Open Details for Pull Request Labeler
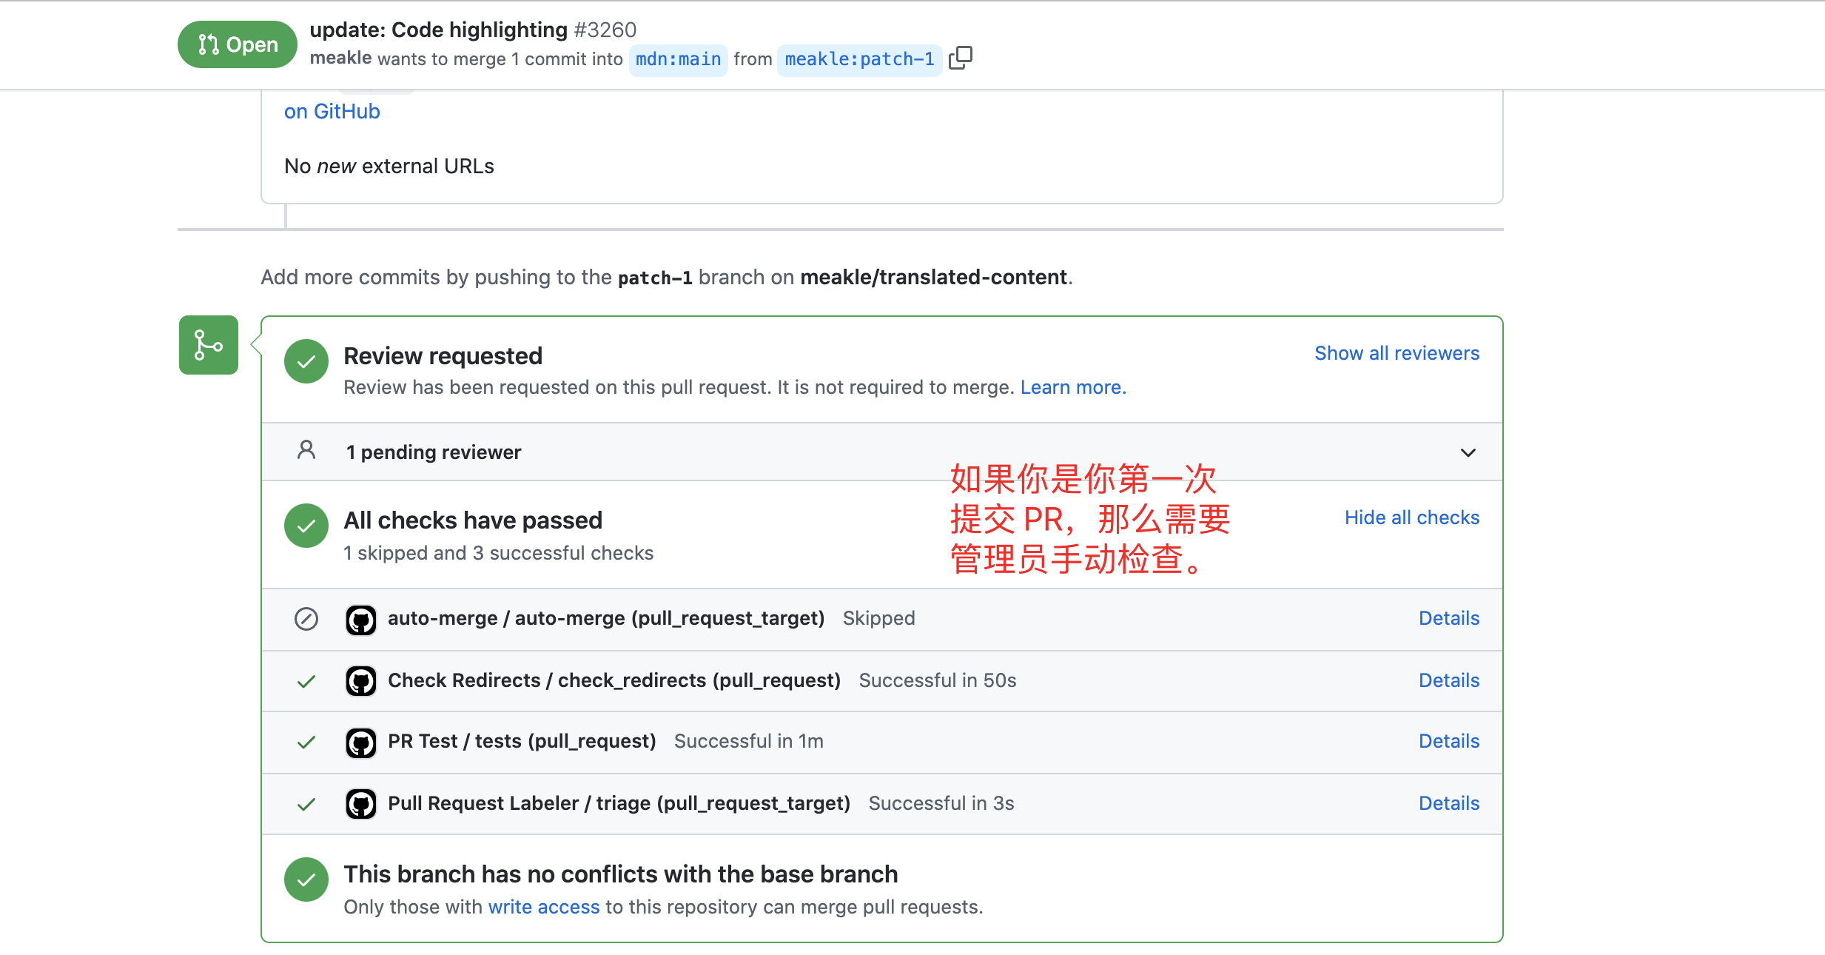This screenshot has height=955, width=1825. [x=1449, y=803]
